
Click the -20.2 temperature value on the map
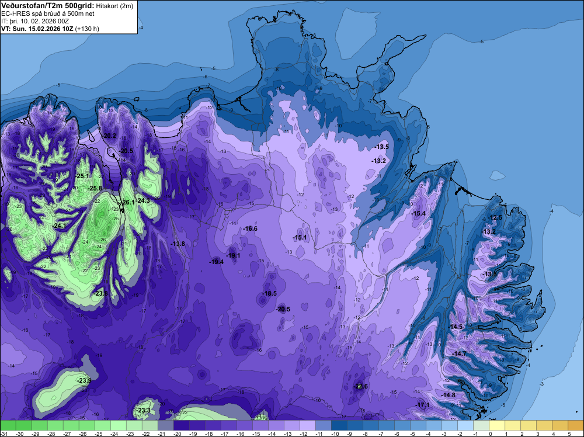tap(109, 136)
